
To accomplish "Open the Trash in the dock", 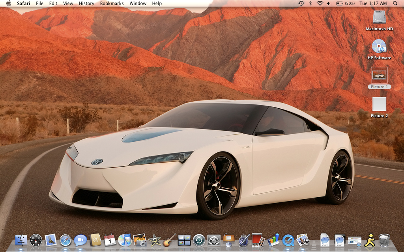I will [384, 240].
